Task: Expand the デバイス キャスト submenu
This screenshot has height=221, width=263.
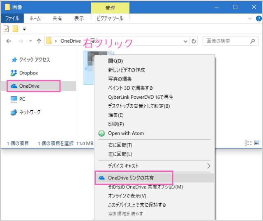Action: (155, 166)
